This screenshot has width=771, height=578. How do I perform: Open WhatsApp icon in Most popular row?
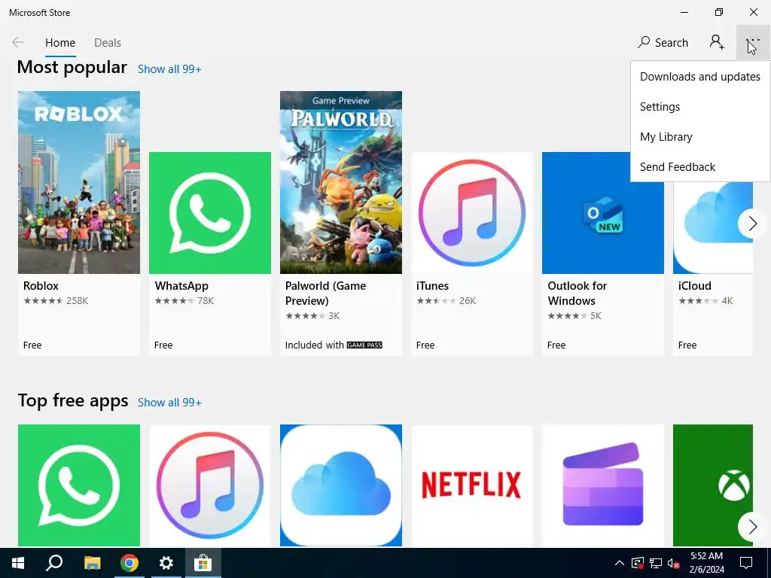[x=210, y=213]
